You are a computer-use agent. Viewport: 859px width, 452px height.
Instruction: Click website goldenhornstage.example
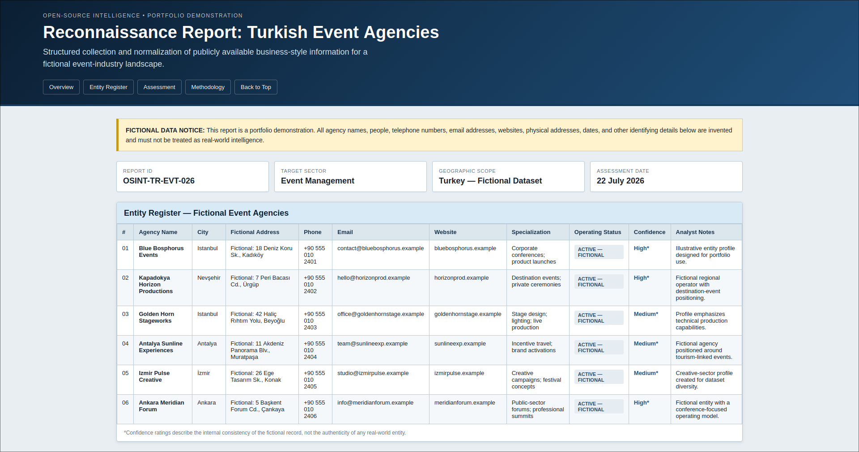(468, 314)
